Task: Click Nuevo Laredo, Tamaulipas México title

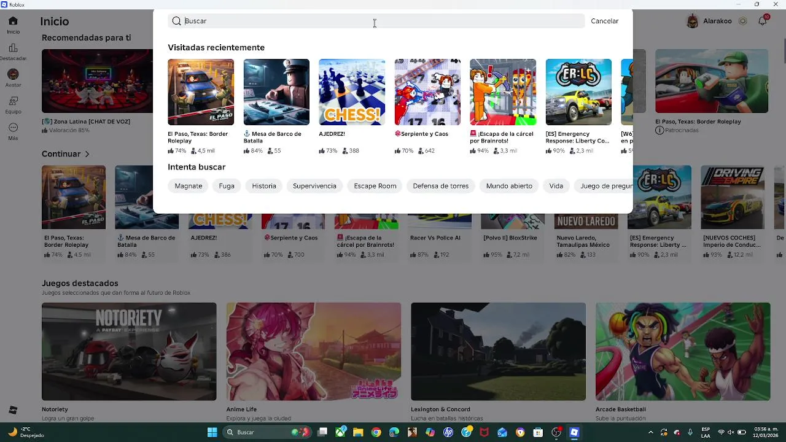Action: (583, 241)
